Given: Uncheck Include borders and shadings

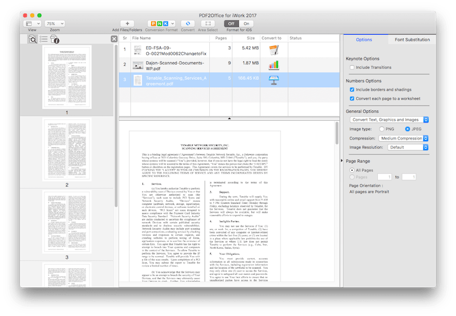Looking at the screenshot, I should [352, 90].
